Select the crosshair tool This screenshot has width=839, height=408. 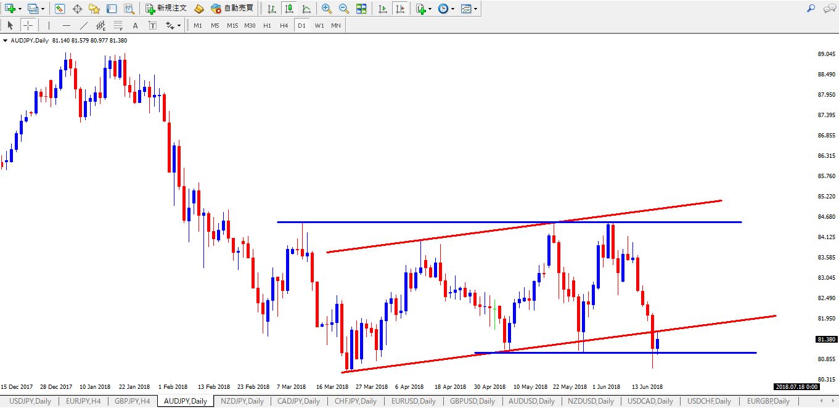pyautogui.click(x=28, y=25)
